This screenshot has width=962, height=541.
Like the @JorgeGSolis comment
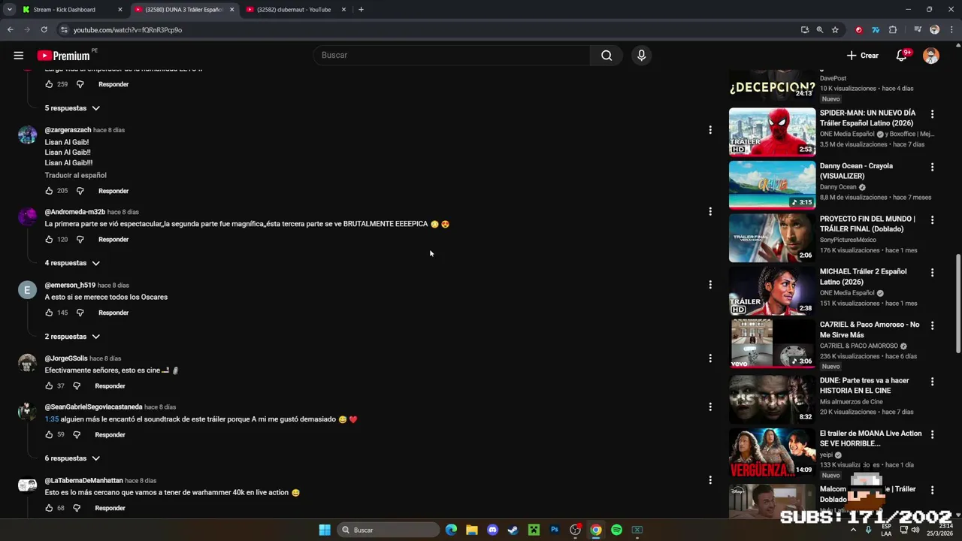[x=50, y=386]
